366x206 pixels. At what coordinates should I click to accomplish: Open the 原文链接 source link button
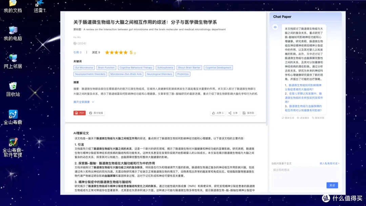[96, 113]
